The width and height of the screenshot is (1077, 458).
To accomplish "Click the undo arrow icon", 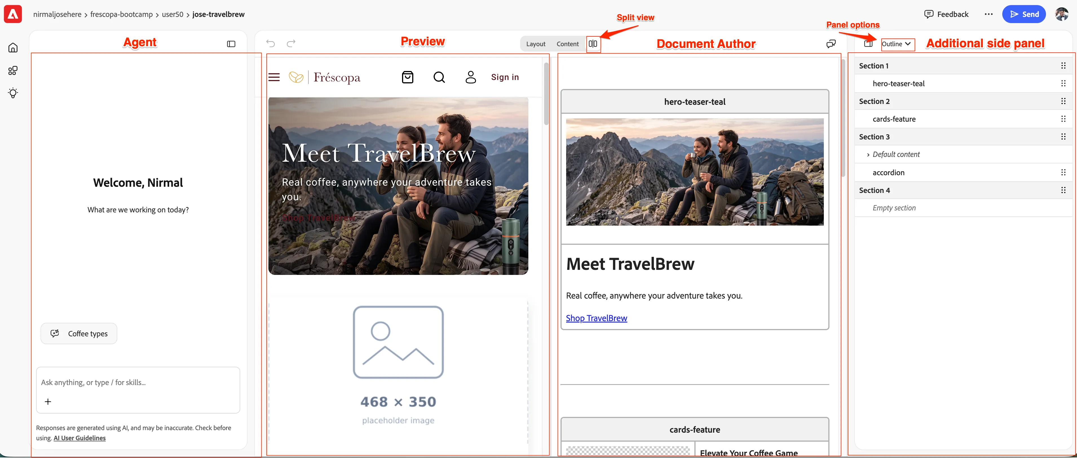I will pyautogui.click(x=270, y=43).
